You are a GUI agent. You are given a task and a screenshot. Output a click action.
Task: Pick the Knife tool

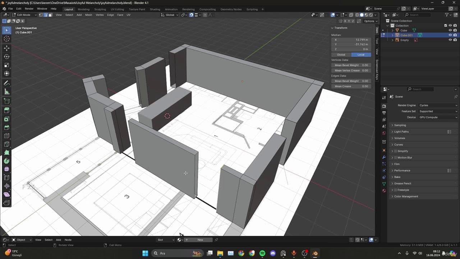6,144
